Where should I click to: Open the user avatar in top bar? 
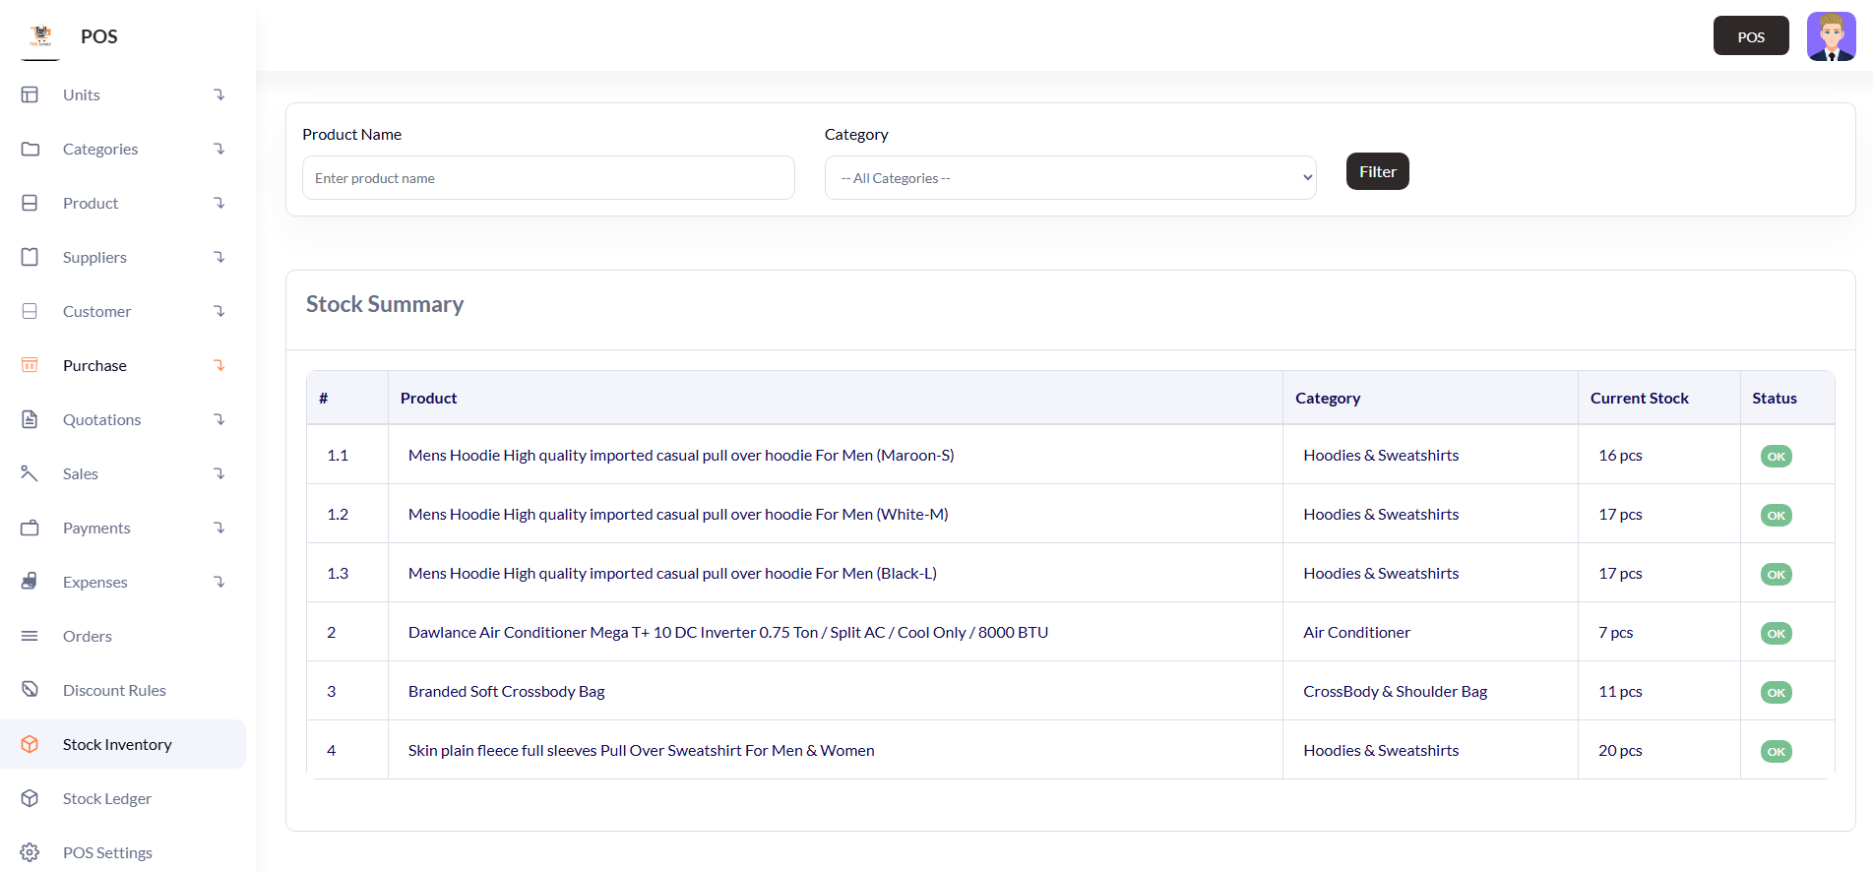(1831, 36)
